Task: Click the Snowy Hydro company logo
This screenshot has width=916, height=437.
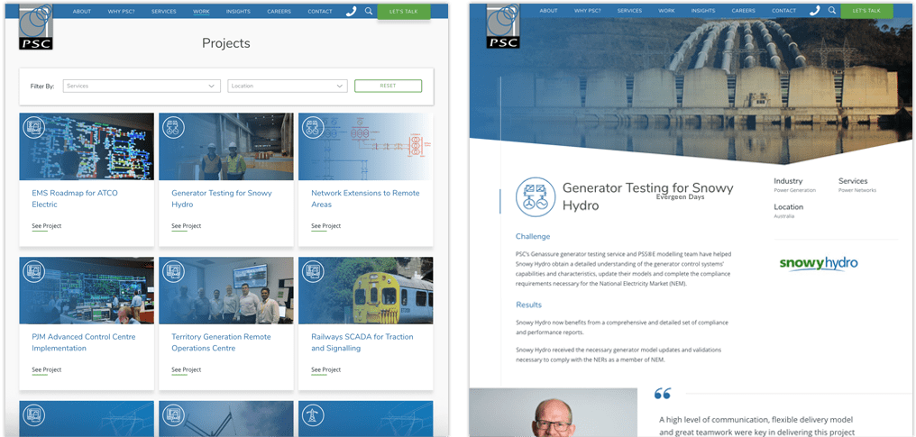Action: (818, 264)
